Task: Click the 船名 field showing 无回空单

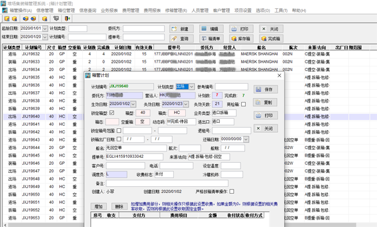Action: tap(136, 148)
